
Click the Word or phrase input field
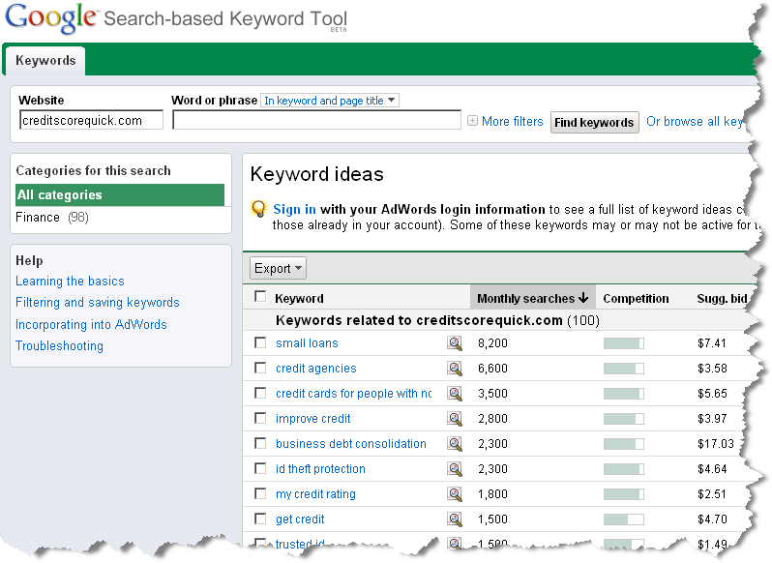[x=316, y=120]
